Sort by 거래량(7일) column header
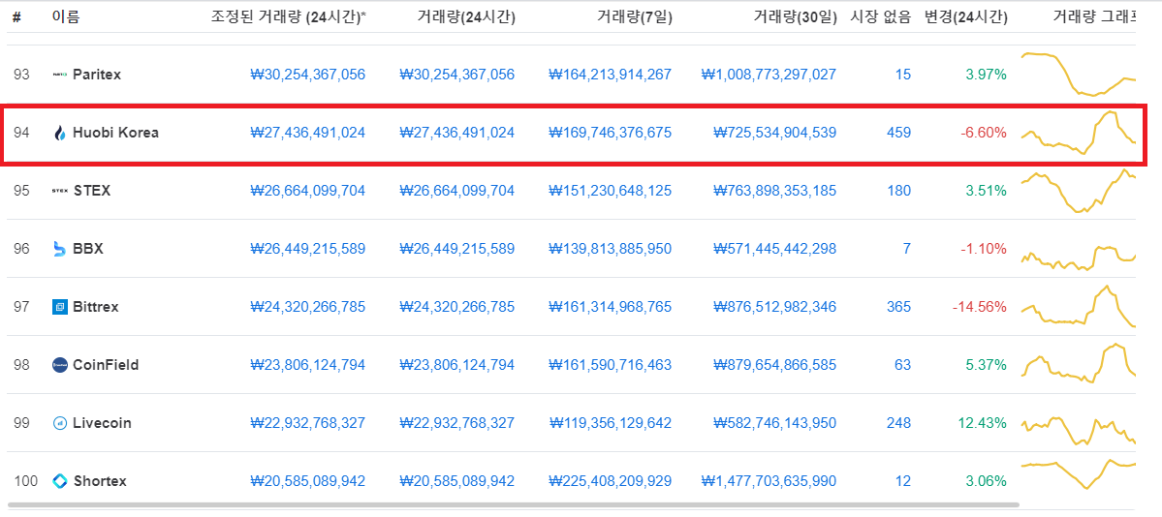 click(634, 16)
